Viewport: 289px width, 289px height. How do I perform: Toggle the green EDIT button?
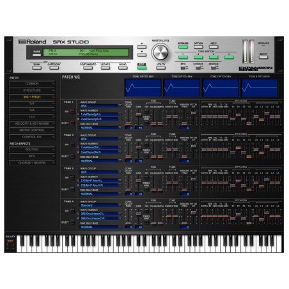point(142,68)
